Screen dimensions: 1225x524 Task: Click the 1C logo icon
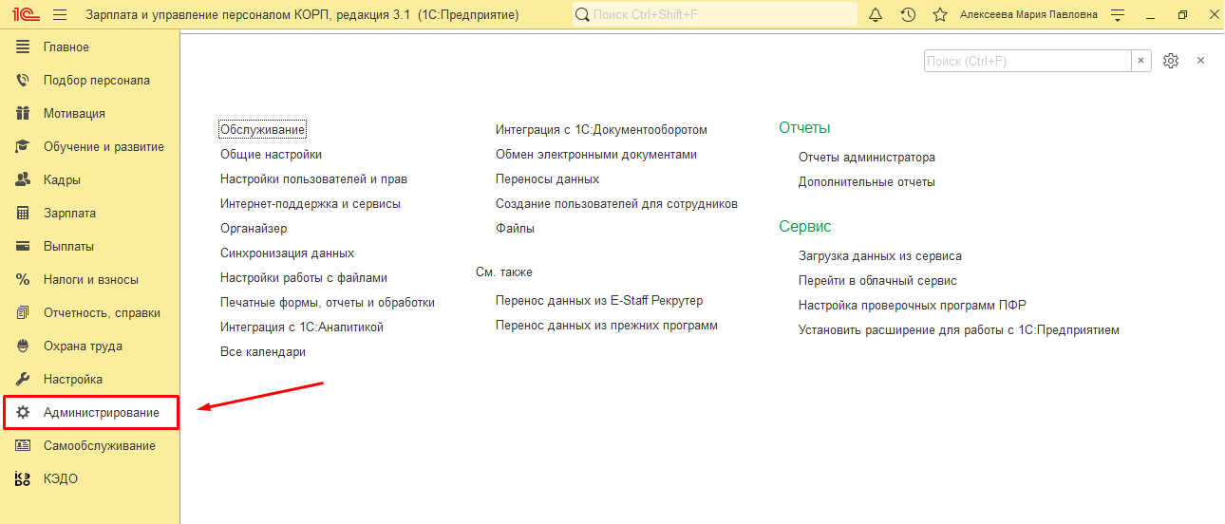pyautogui.click(x=24, y=14)
